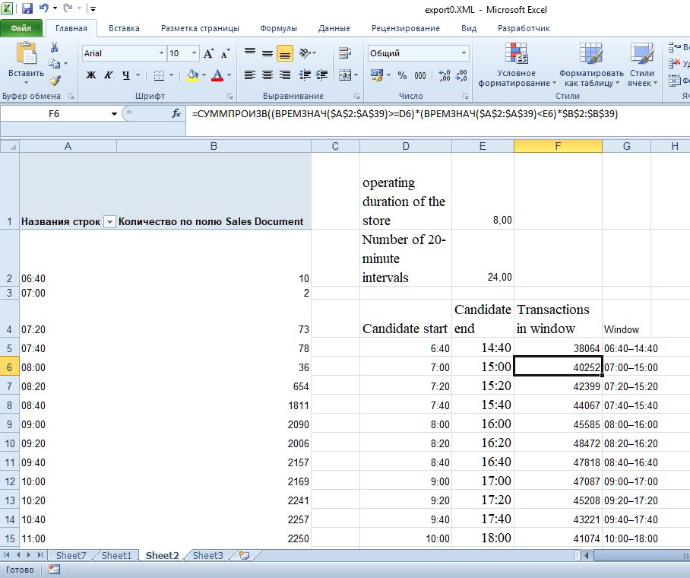Click the Format Painter brush icon
The width and height of the screenshot is (690, 578).
click(x=55, y=80)
